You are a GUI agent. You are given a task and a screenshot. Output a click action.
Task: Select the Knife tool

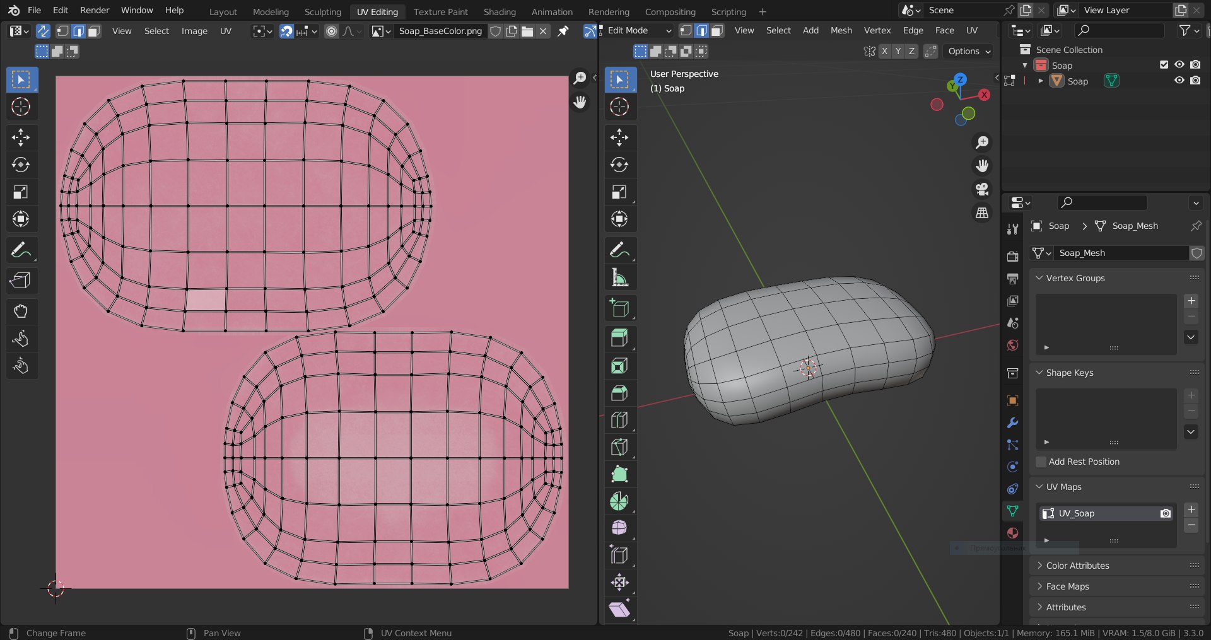pos(620,447)
